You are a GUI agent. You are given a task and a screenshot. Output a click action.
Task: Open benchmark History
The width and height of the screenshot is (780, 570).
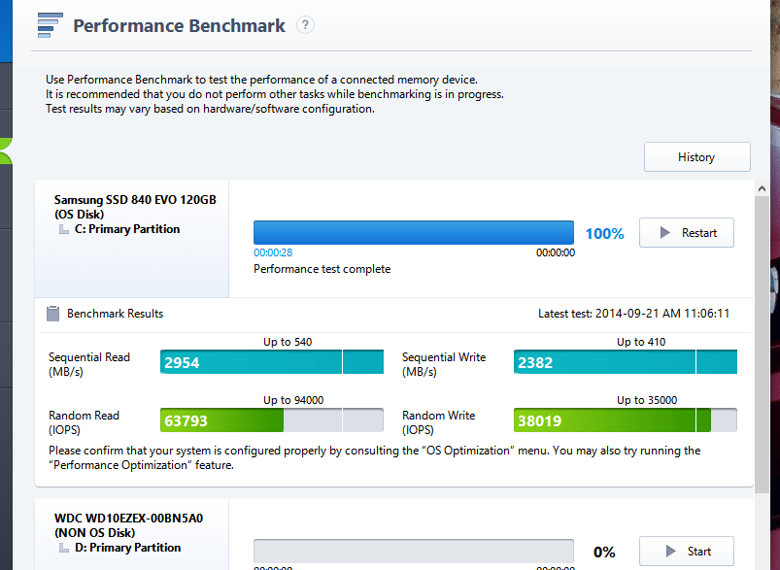click(x=696, y=157)
